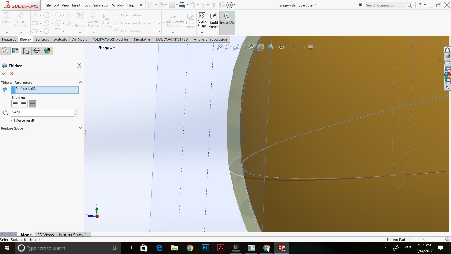The height and width of the screenshot is (254, 451).
Task: Collapse Thicken Parameters section
Action: pos(80,82)
